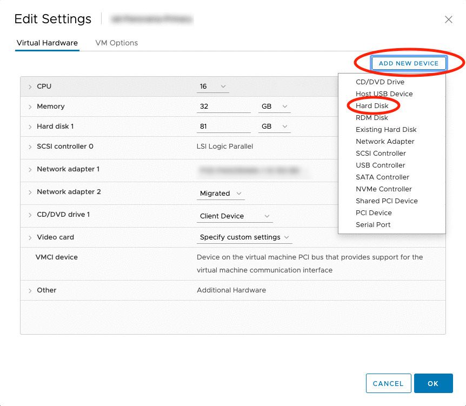Viewport: 466px width, 406px height.
Task: Click the Add New Device button
Action: [409, 63]
